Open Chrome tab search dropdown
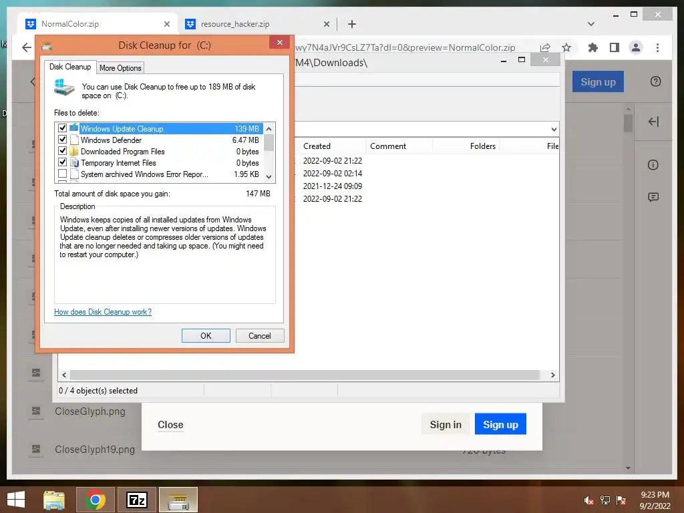This screenshot has height=513, width=684. click(x=591, y=24)
